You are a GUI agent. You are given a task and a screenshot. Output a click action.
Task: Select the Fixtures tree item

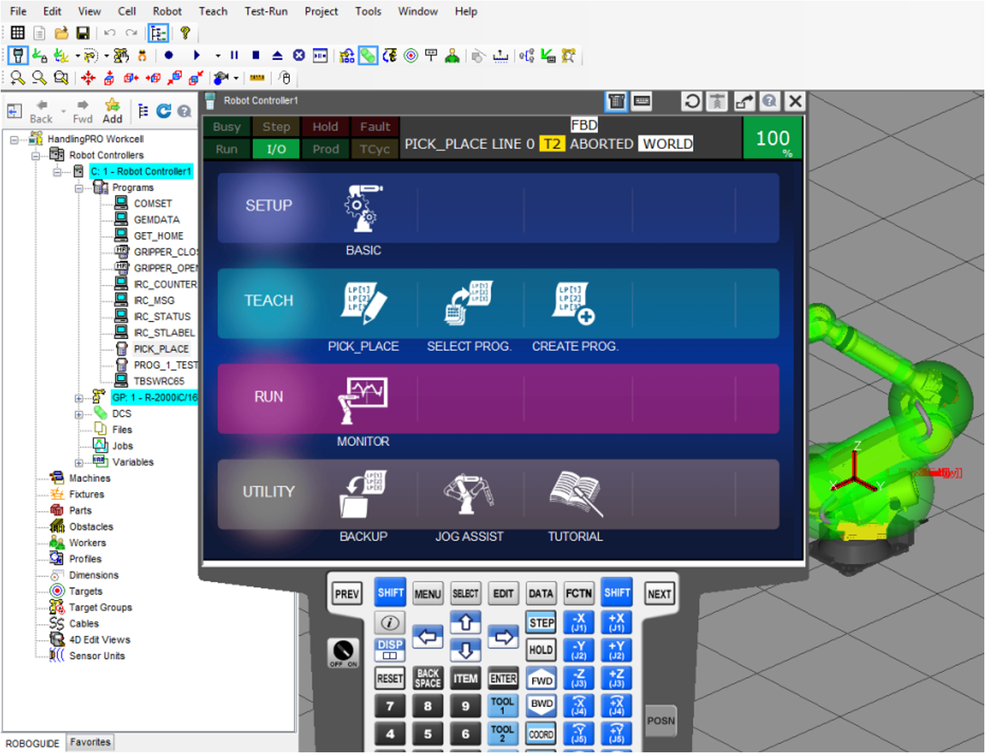click(87, 495)
